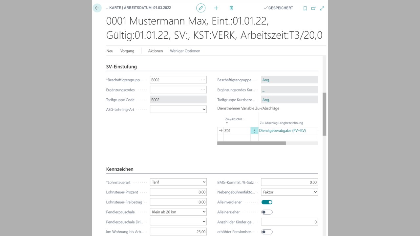Click sort arrow under Zu-/Abschlag column
This screenshot has height=236, width=420.
tap(227, 123)
